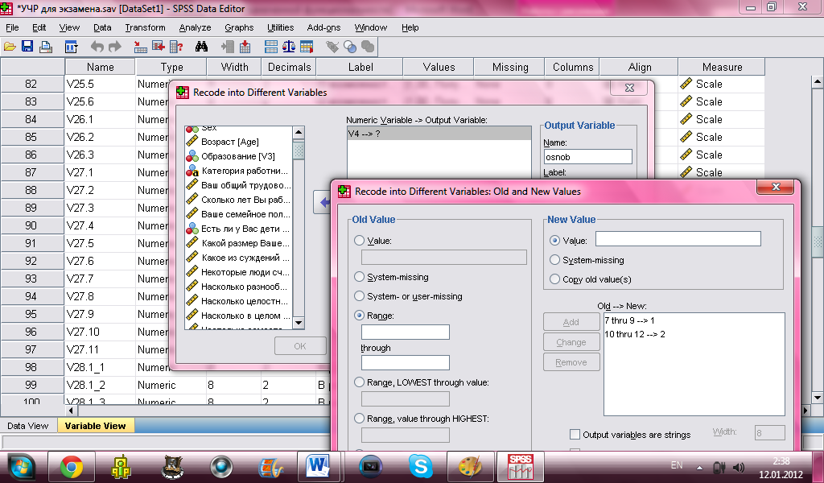This screenshot has height=483, width=824.
Task: Open Google Chrome from taskbar
Action: (72, 467)
